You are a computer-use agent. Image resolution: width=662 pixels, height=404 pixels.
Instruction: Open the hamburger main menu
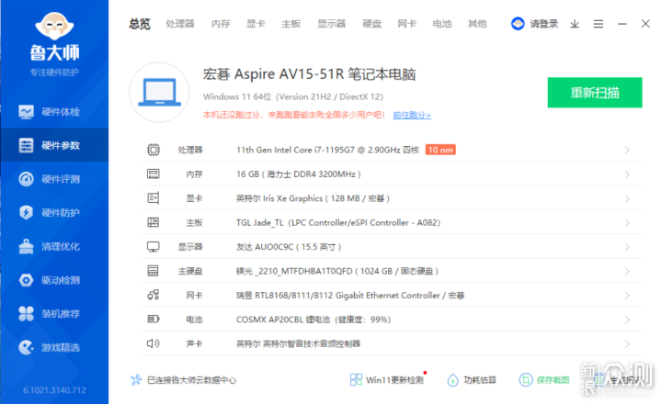(x=599, y=24)
